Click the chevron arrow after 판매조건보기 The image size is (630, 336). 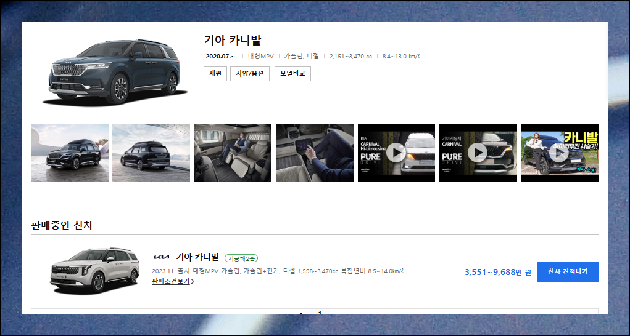[x=193, y=281]
